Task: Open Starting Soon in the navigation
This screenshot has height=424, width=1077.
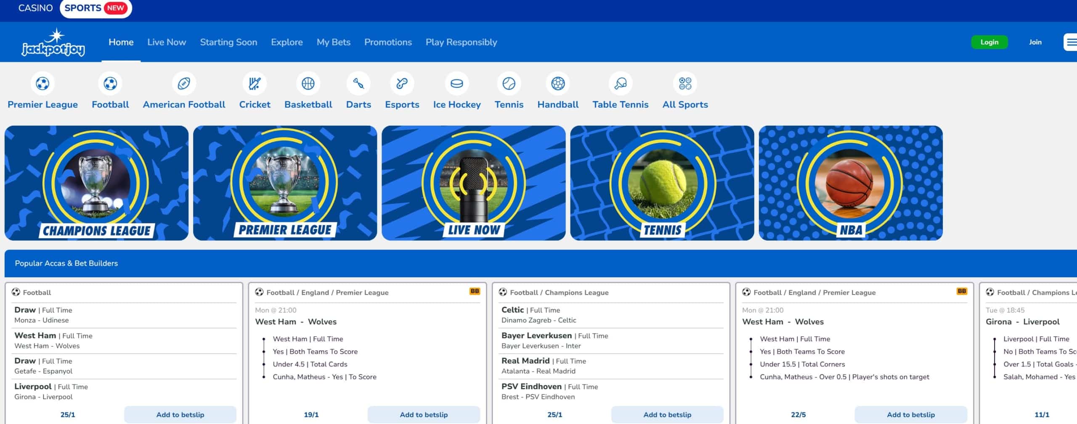Action: [x=228, y=42]
